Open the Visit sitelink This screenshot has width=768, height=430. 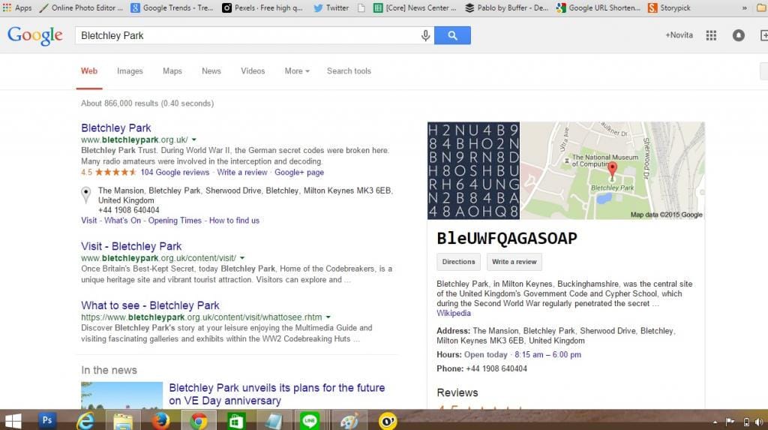[x=89, y=221]
